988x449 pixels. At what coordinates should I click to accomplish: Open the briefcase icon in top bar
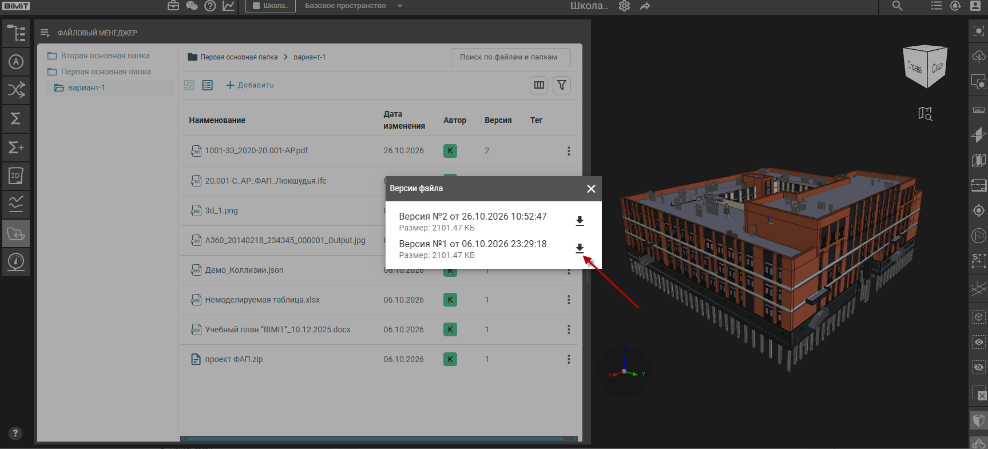pos(173,6)
